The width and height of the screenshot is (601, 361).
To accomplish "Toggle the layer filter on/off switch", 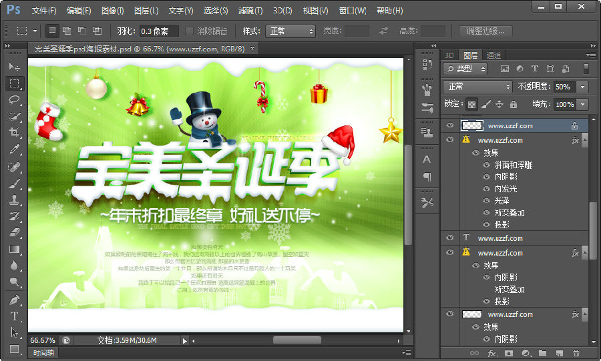I will point(586,69).
